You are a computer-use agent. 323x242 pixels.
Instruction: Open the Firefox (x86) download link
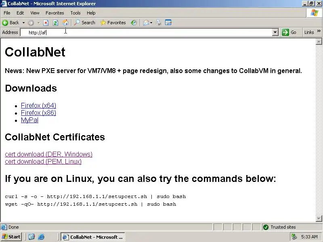click(x=38, y=113)
